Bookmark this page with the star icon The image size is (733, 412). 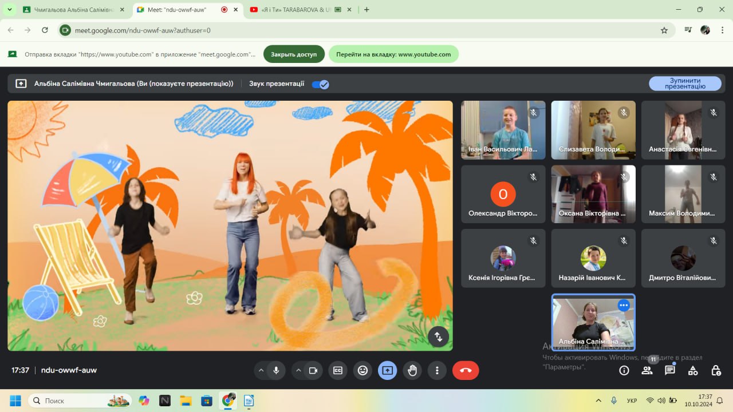tap(664, 30)
